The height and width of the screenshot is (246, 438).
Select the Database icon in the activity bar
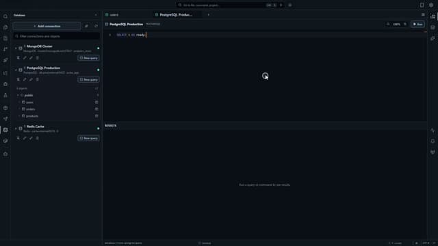click(x=5, y=130)
